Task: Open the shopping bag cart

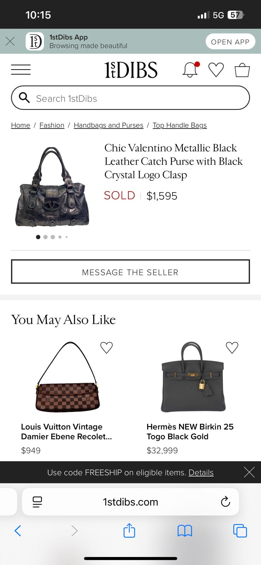Action: coord(242,70)
